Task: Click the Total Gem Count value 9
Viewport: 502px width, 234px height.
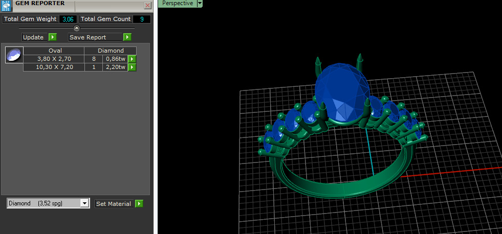Action: (x=142, y=19)
